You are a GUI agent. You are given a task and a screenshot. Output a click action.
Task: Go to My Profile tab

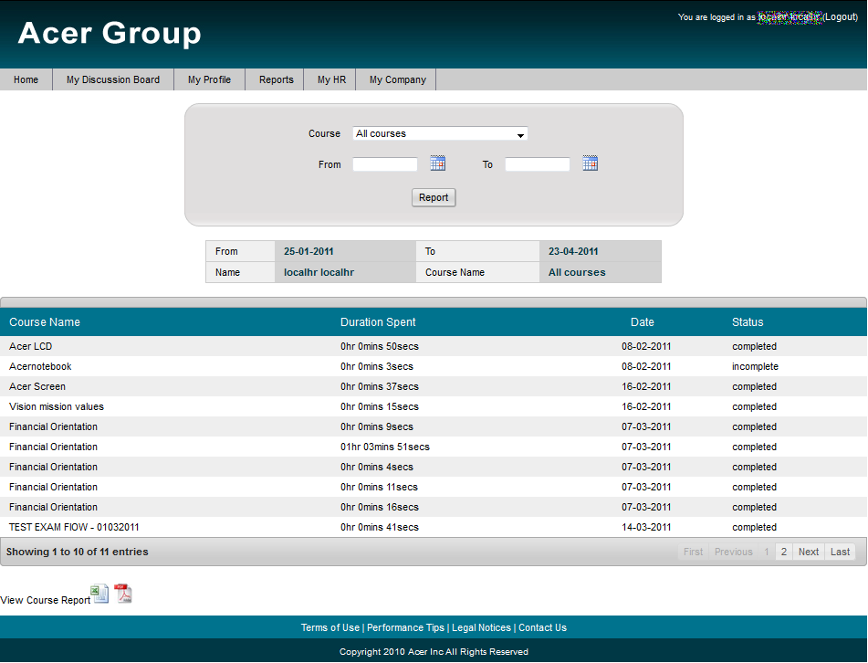coord(209,80)
